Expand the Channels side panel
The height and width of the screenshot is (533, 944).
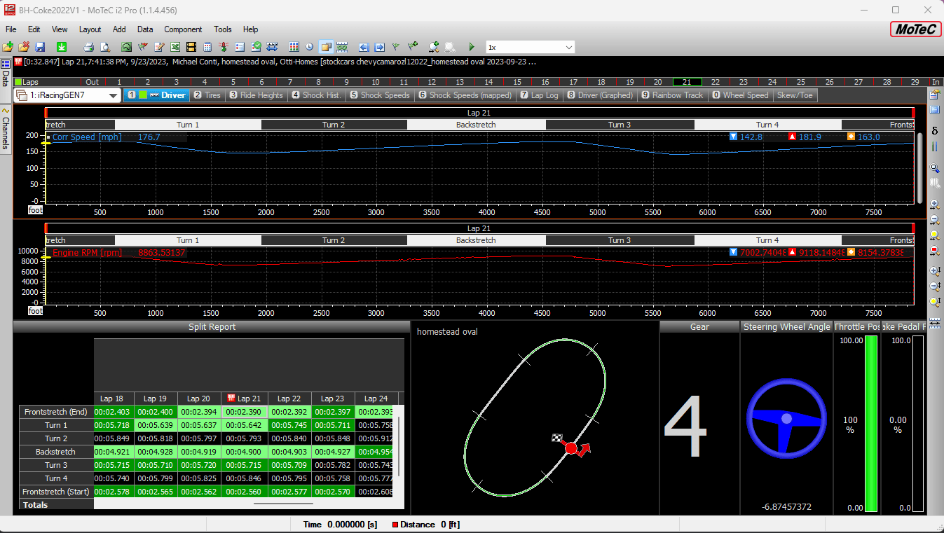click(6, 127)
